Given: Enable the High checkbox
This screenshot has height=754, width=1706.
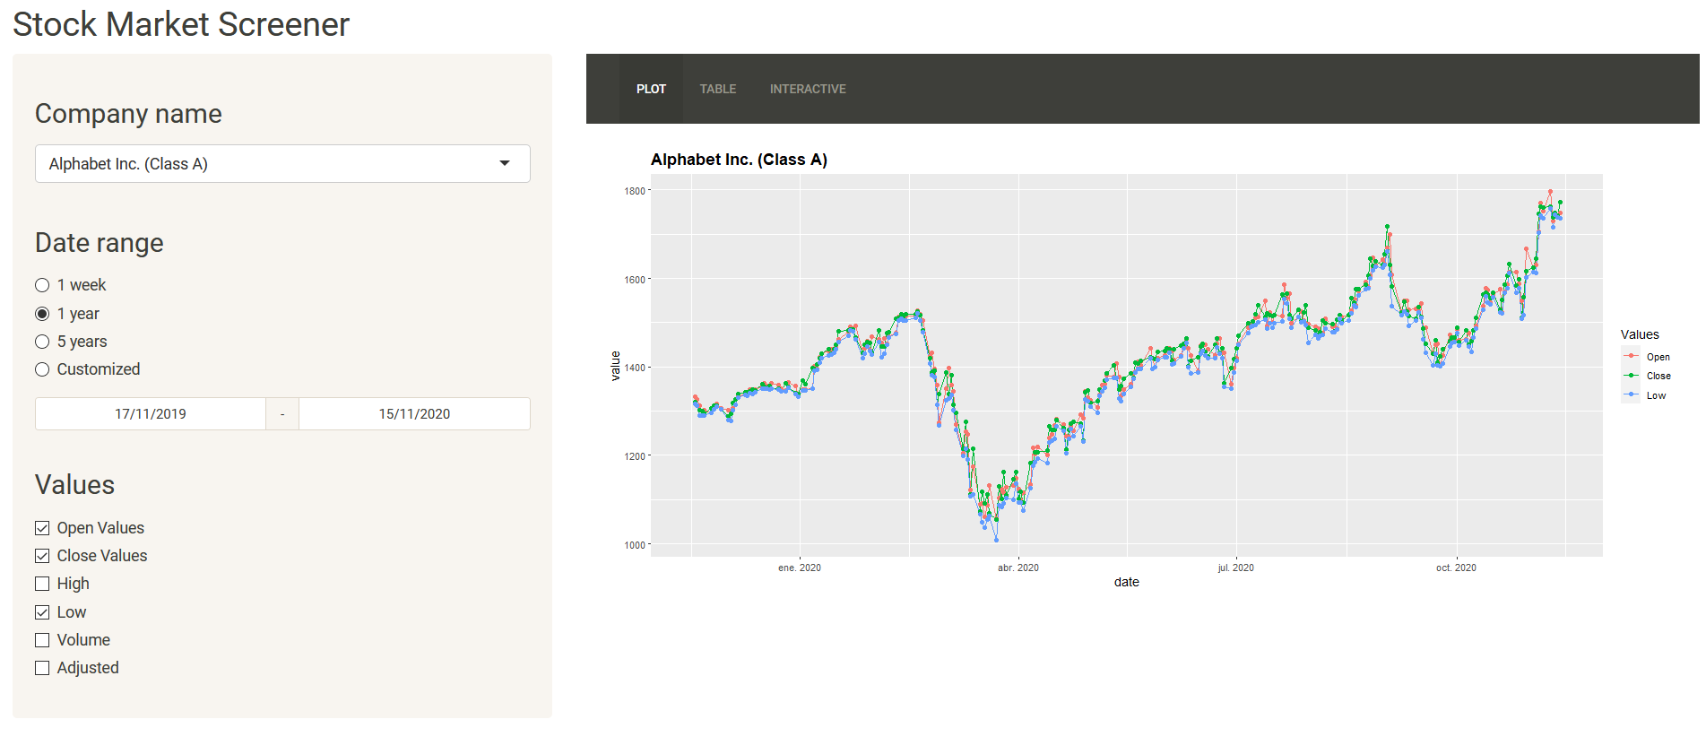Looking at the screenshot, I should 42,584.
